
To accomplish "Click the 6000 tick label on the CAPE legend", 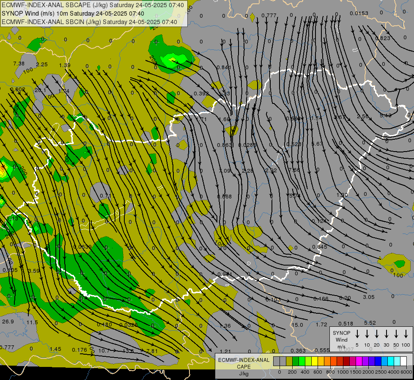I will point(406,372).
